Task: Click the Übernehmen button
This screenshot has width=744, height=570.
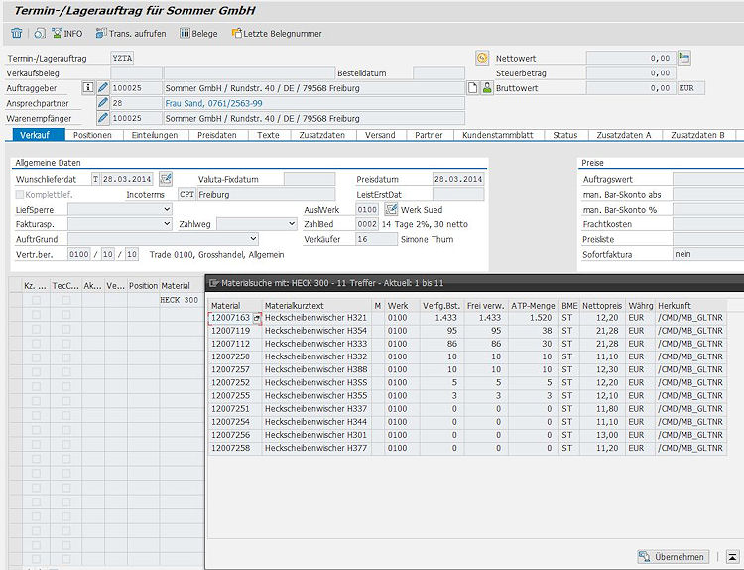Action: coord(673,557)
